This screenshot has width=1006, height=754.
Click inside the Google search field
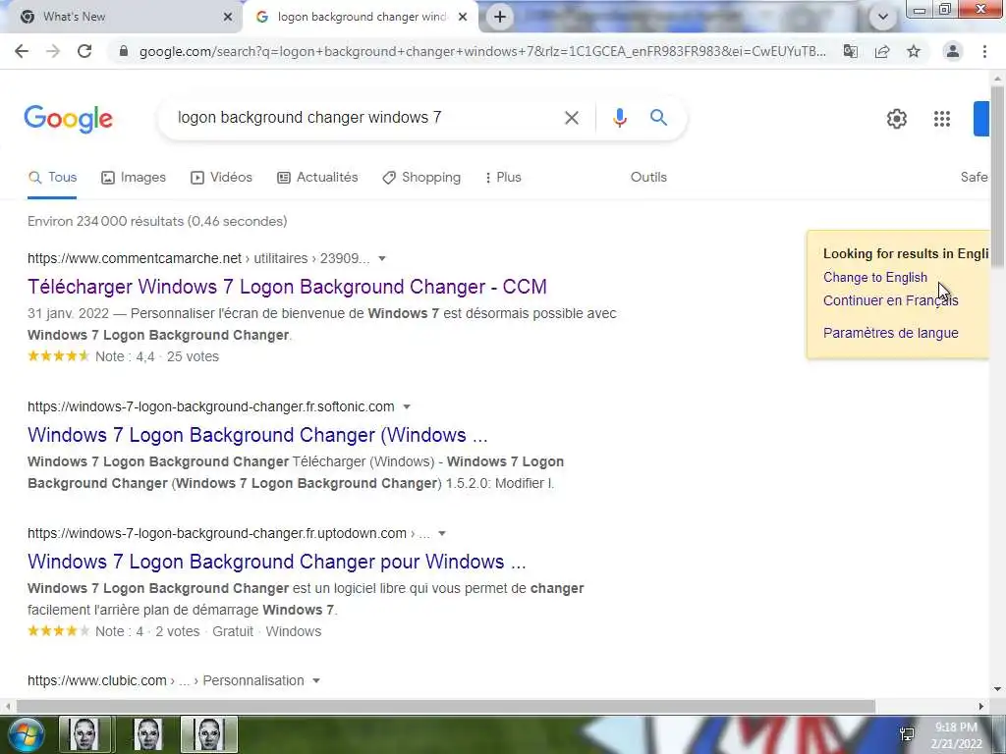tap(365, 118)
